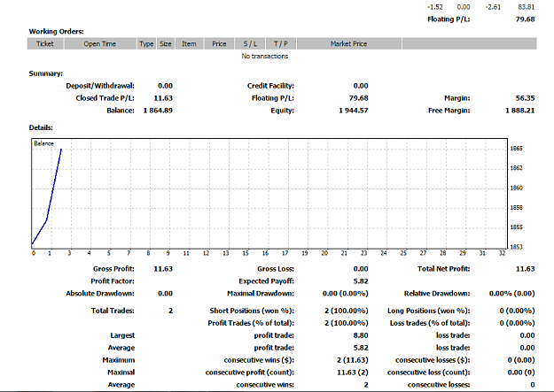Select the largest profit trade value 8.80

pyautogui.click(x=361, y=335)
